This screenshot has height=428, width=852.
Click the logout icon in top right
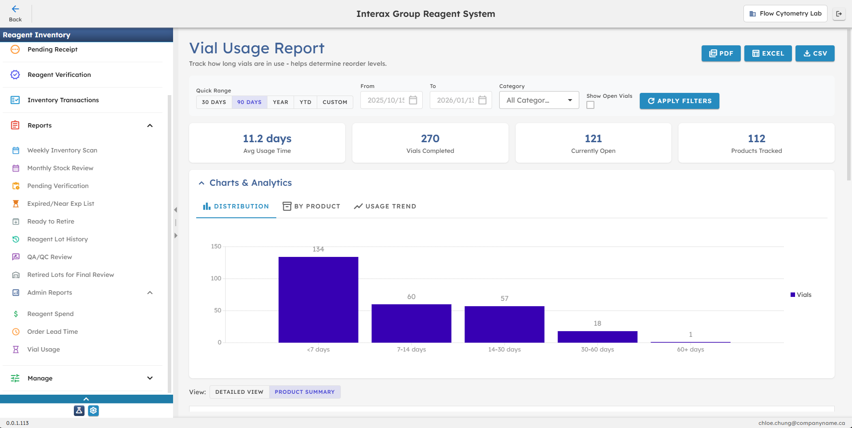coord(840,13)
